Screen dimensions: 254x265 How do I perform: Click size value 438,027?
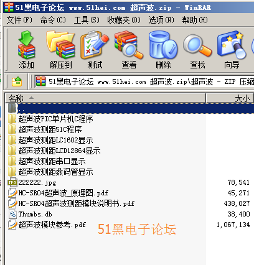[237, 203]
